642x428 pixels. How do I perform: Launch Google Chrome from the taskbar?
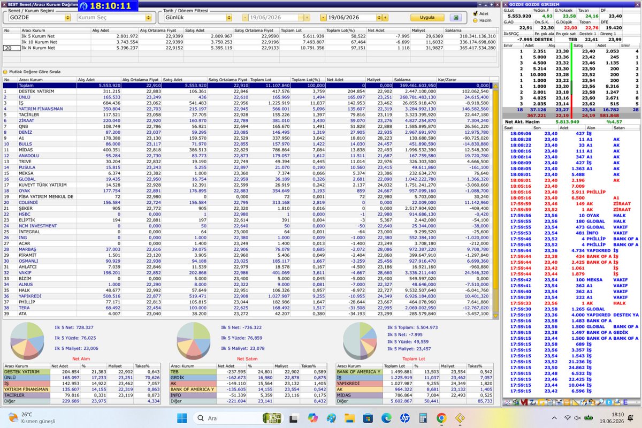pos(441,418)
